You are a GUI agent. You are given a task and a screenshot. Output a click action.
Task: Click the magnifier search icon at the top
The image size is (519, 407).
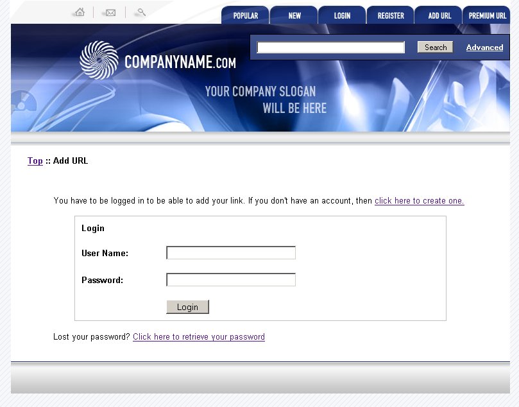pos(141,13)
